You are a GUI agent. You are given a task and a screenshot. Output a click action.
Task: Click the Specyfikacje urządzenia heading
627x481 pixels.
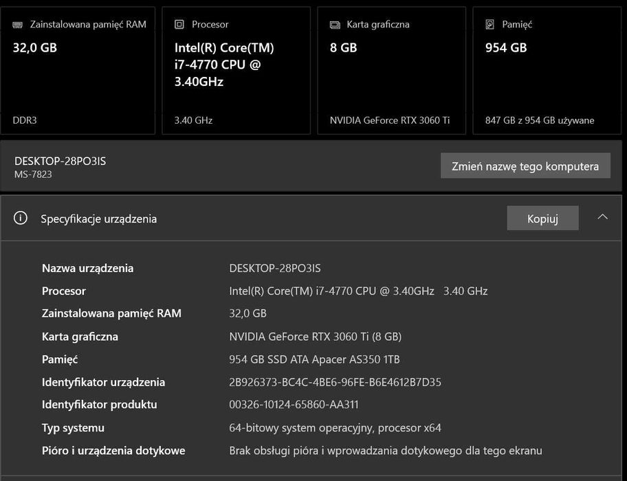click(x=99, y=219)
